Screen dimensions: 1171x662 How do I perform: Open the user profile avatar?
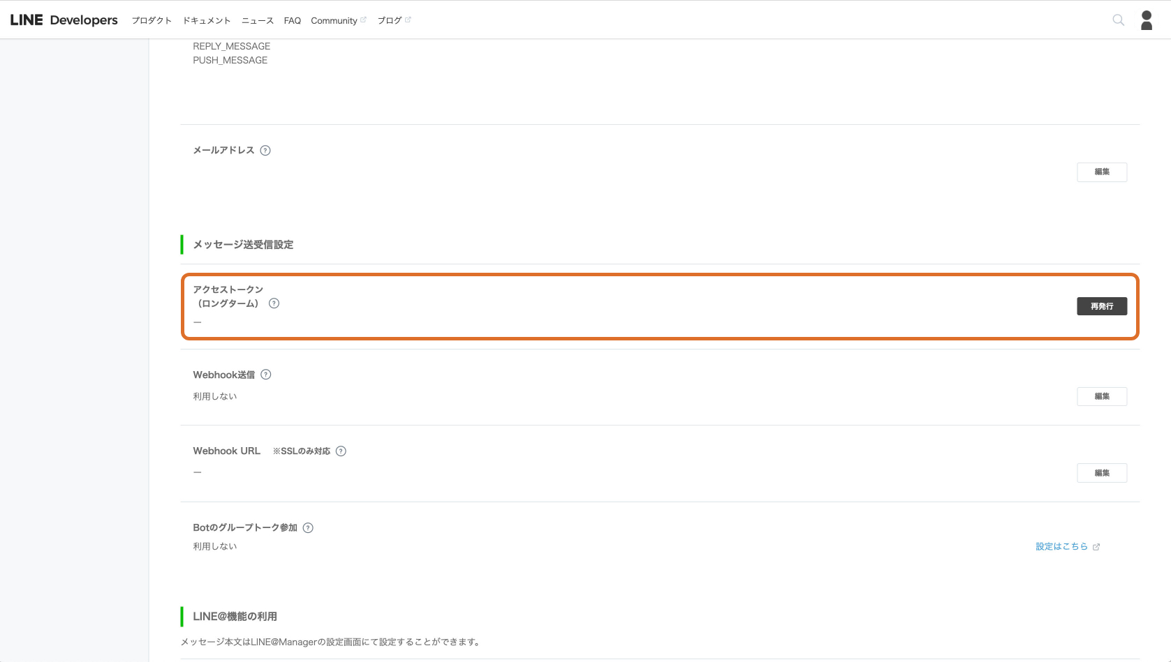click(1147, 20)
